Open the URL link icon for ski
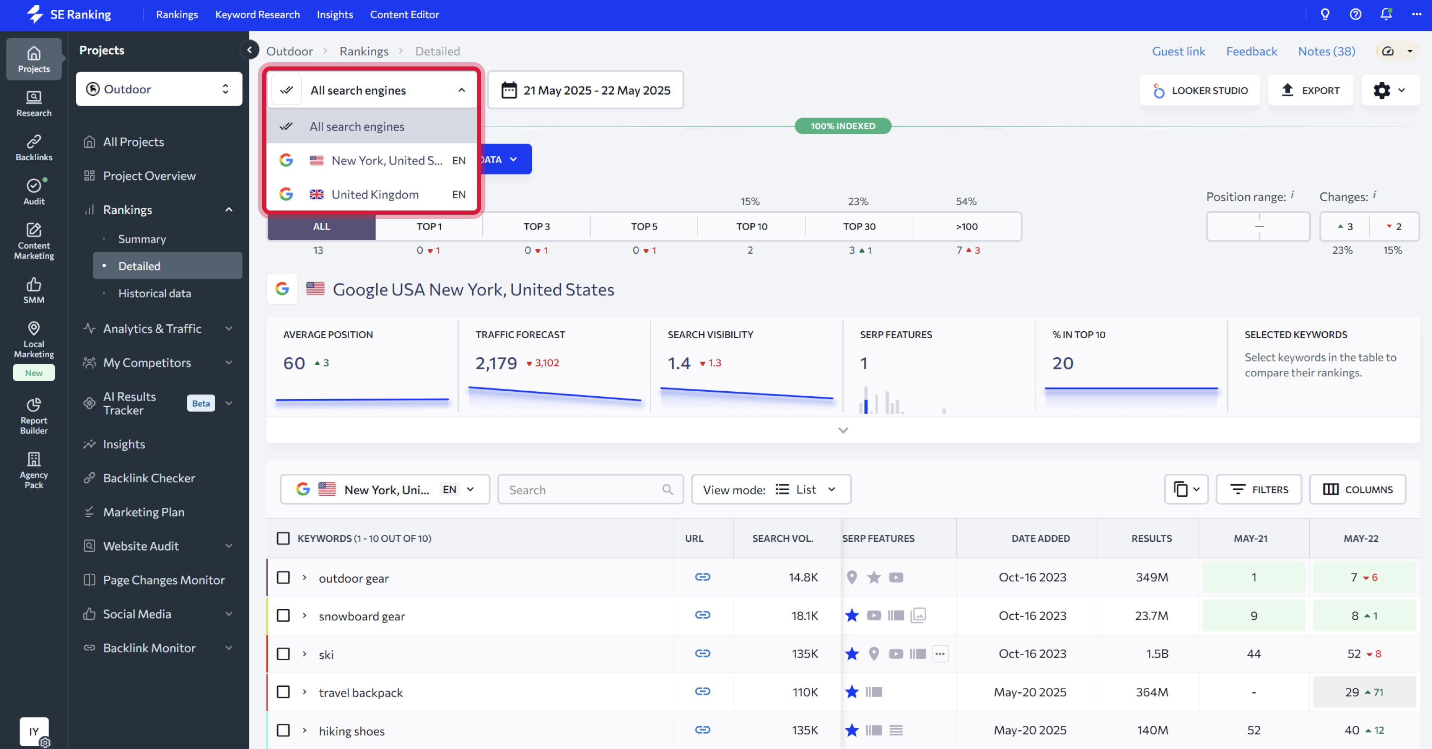Image resolution: width=1432 pixels, height=749 pixels. pos(703,653)
